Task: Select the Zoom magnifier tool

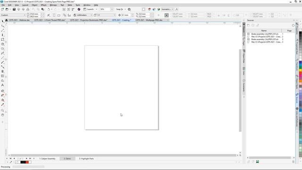Action: [2, 110]
